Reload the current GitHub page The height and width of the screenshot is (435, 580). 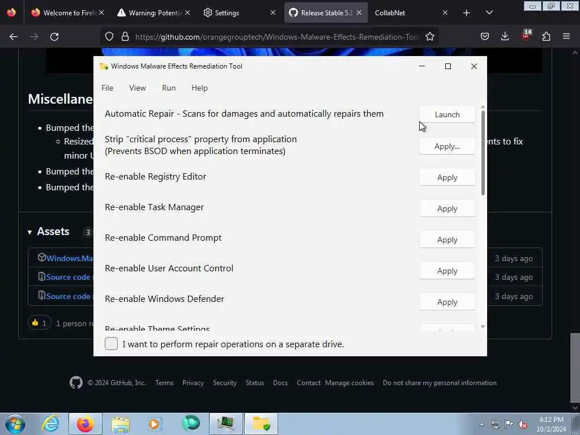coord(54,37)
